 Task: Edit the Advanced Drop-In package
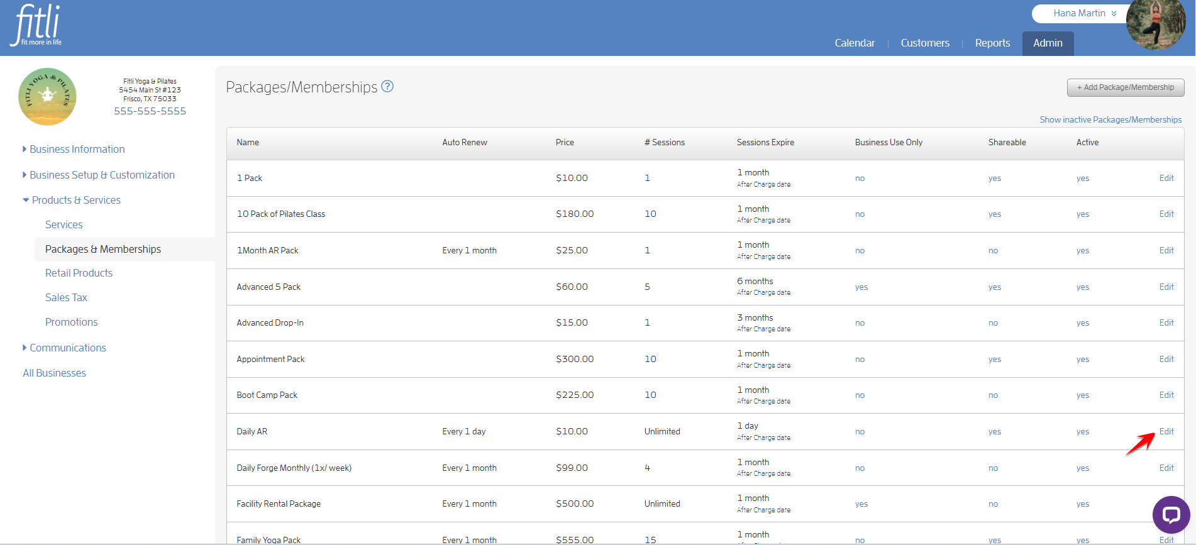1166,322
